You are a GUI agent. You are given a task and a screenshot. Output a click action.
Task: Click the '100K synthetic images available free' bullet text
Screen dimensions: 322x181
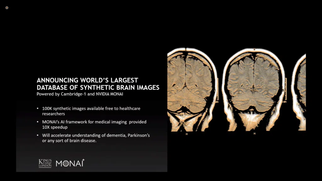click(91, 108)
